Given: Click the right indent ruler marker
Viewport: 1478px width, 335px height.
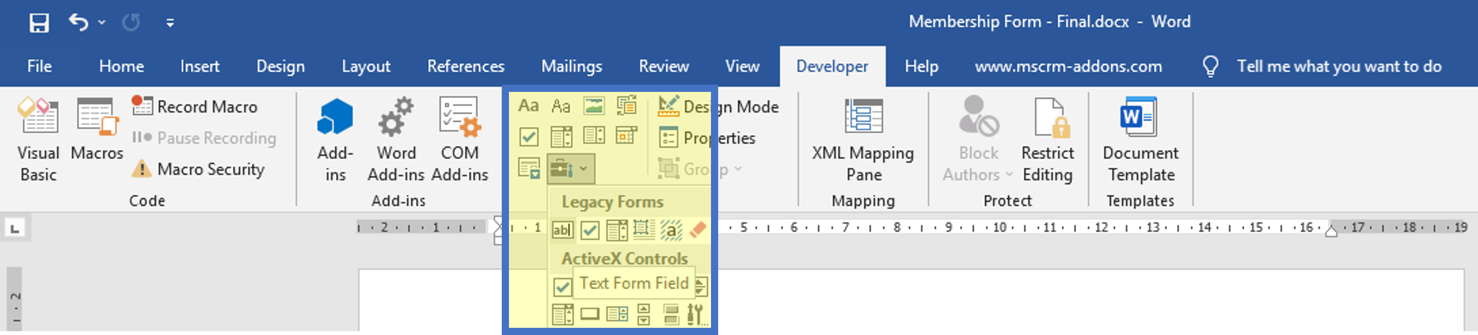Looking at the screenshot, I should 1331,231.
